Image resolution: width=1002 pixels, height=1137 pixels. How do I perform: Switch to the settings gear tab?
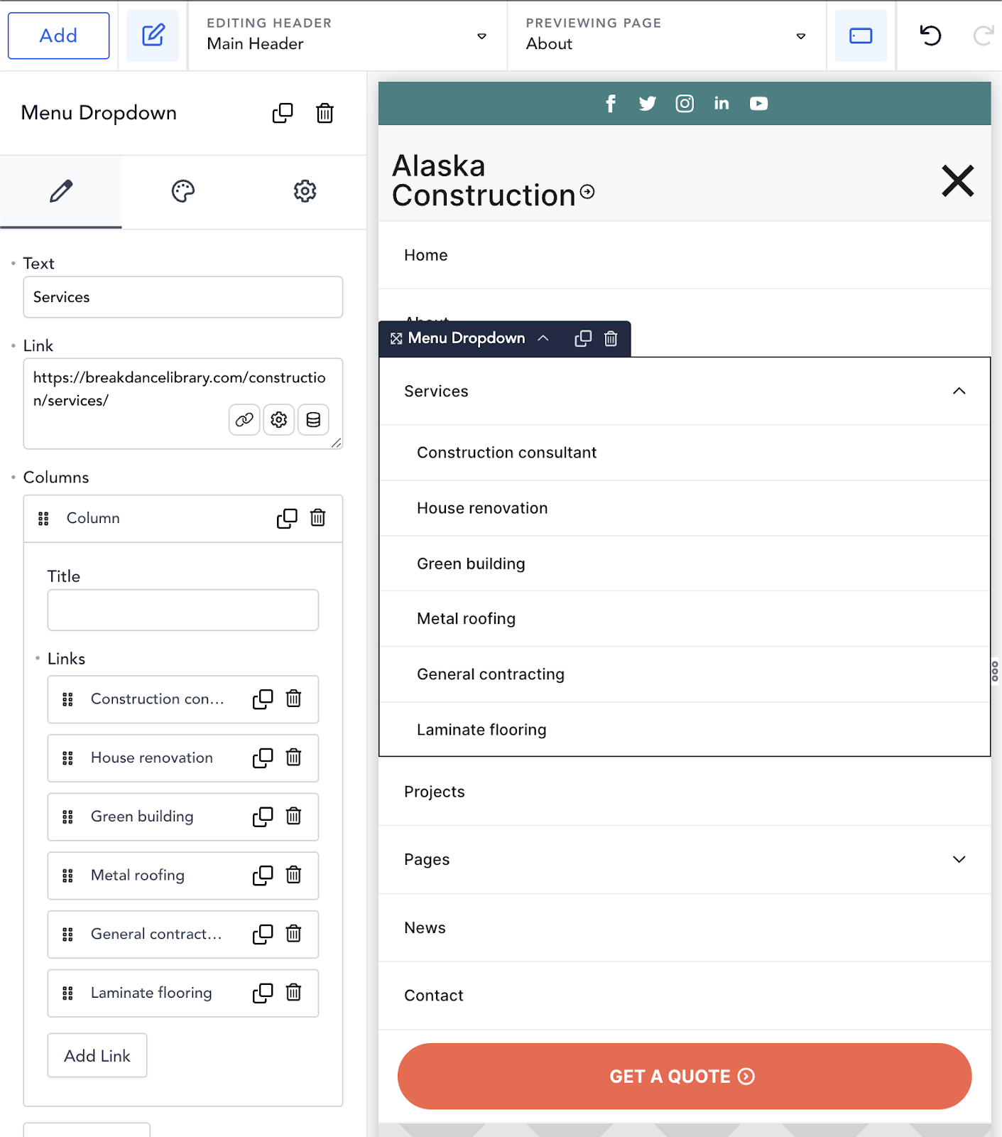(x=305, y=191)
